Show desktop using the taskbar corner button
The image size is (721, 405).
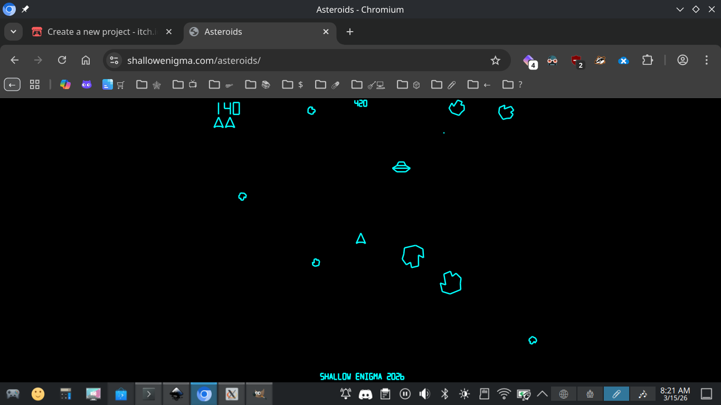click(706, 394)
